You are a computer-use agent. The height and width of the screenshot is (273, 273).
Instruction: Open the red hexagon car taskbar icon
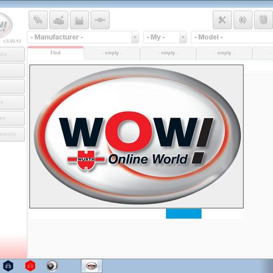point(30,266)
